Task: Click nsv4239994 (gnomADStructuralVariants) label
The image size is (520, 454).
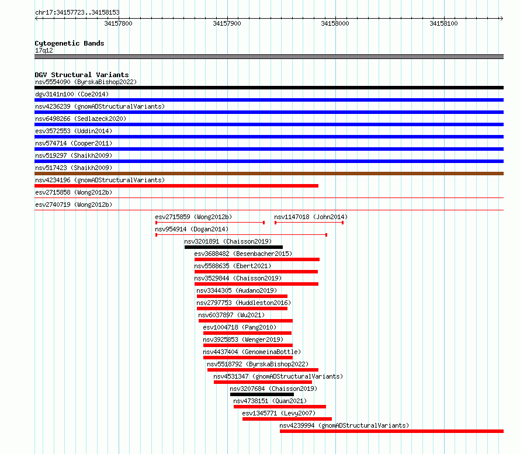Action: click(x=344, y=425)
